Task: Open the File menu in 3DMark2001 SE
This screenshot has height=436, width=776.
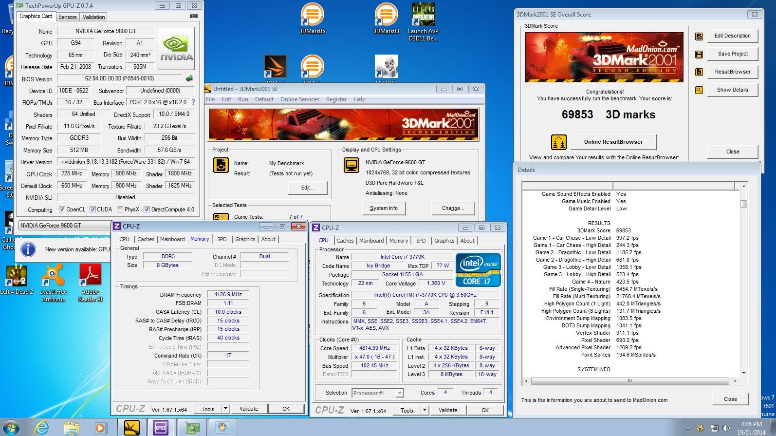Action: (210, 99)
